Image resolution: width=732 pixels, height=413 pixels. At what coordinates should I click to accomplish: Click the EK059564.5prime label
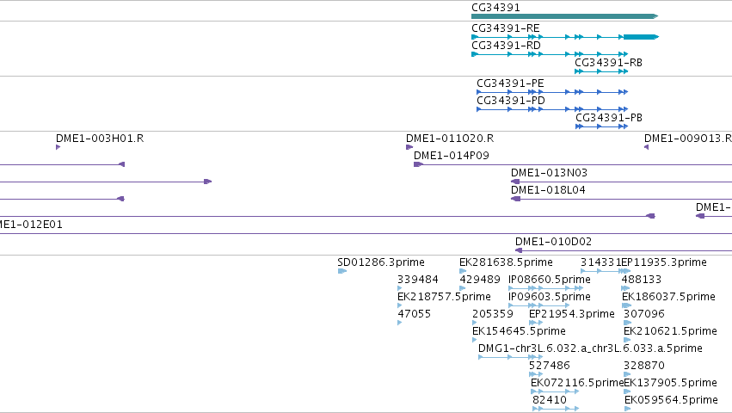point(671,400)
